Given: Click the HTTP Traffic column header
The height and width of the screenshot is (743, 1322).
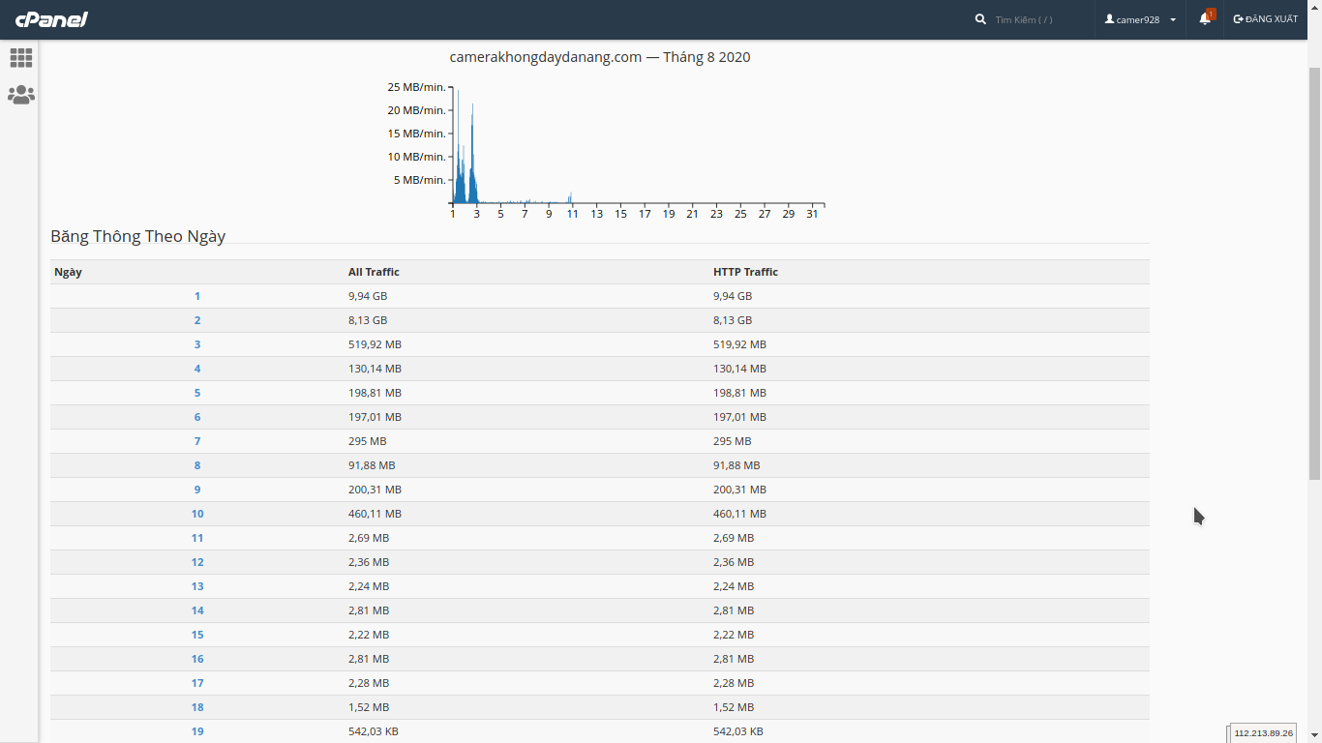Looking at the screenshot, I should [x=745, y=272].
